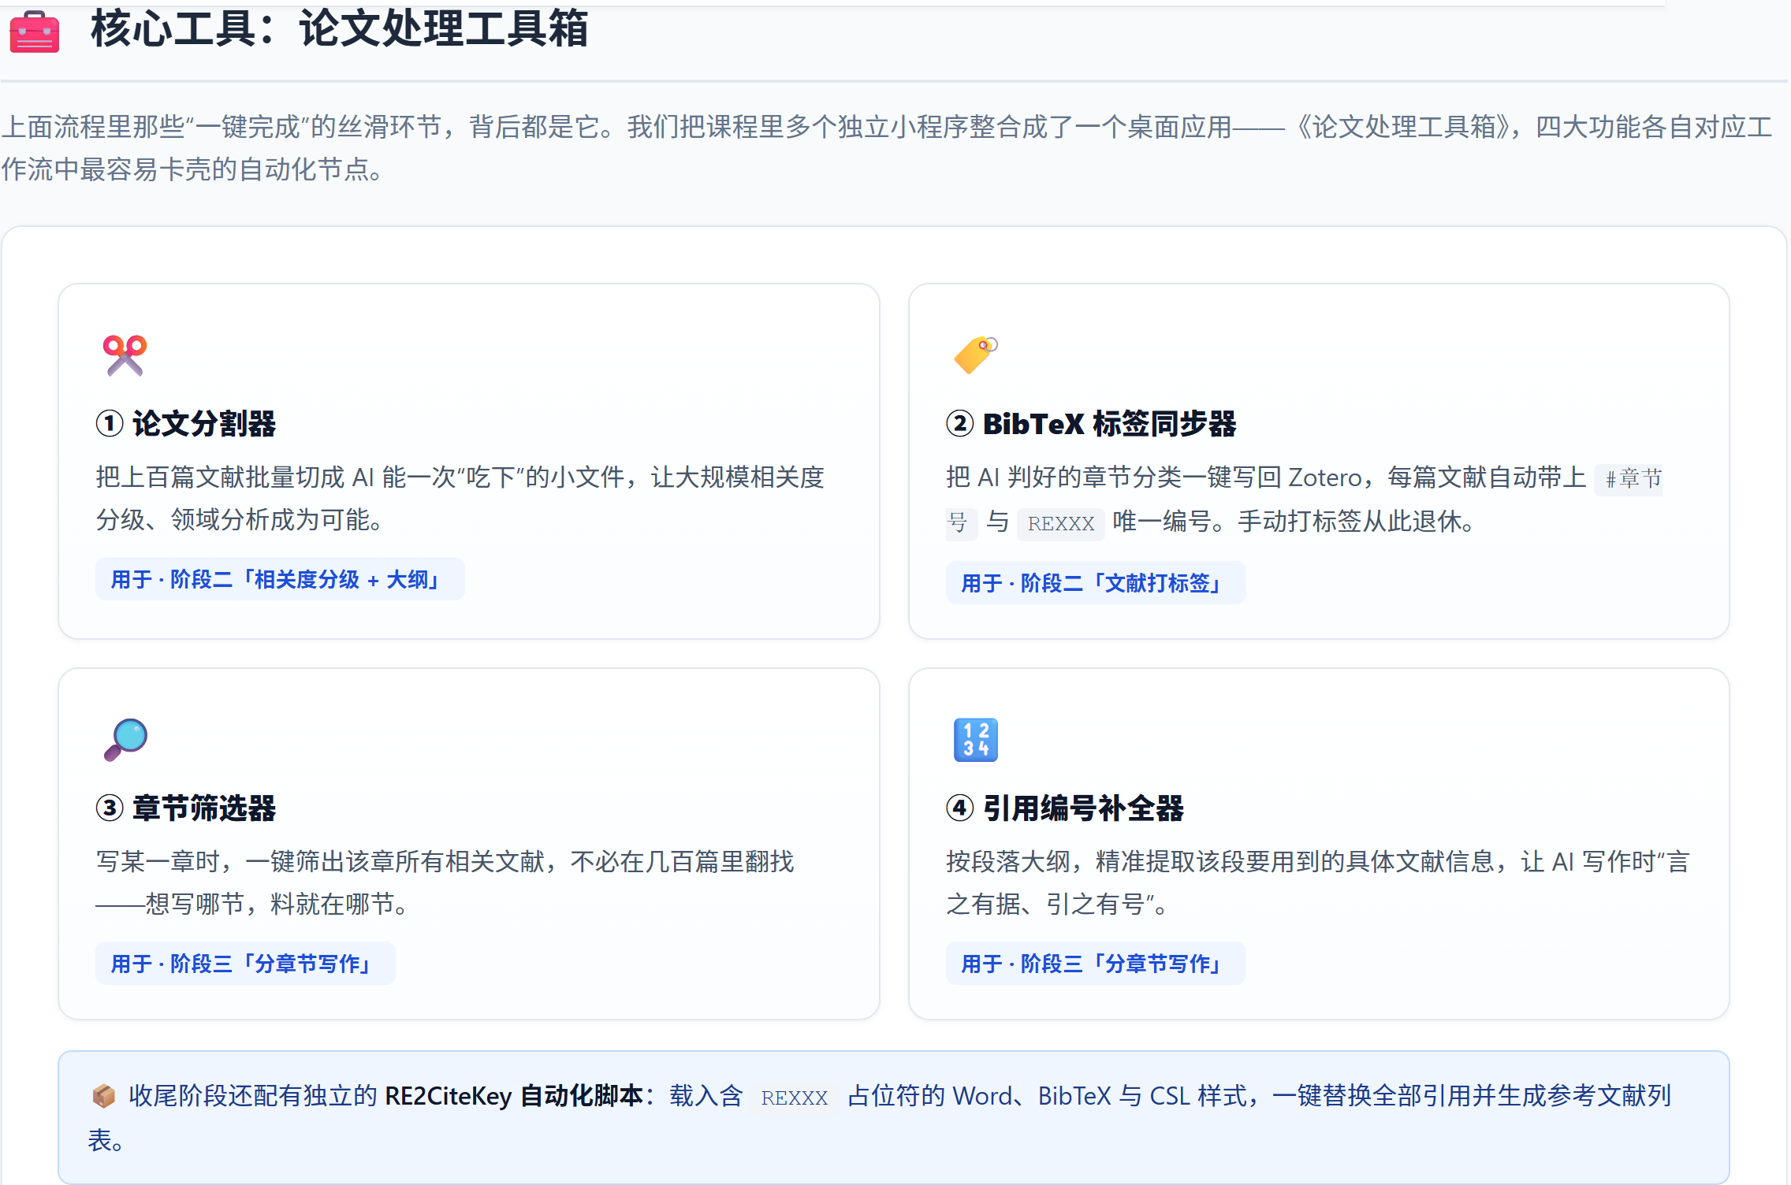
Task: Click the red toolbox icon beside heading
Action: [x=35, y=32]
